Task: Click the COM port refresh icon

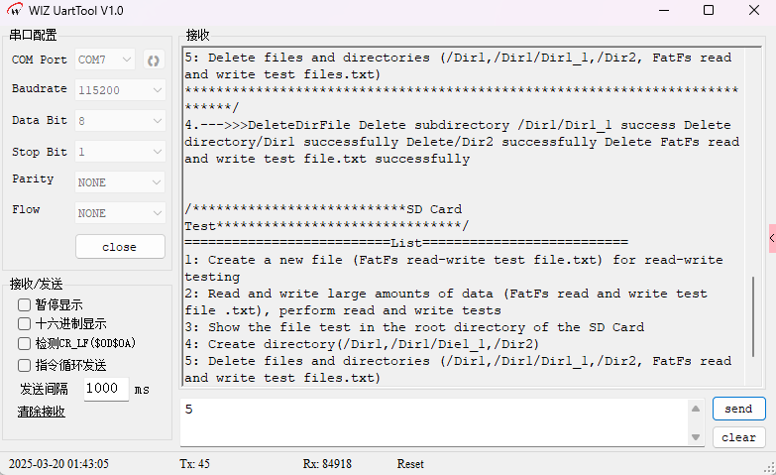Action: [x=153, y=60]
